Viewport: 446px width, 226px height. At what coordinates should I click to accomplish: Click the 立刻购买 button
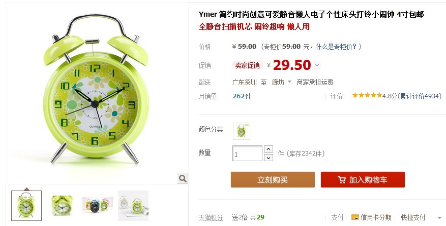pyautogui.click(x=273, y=179)
